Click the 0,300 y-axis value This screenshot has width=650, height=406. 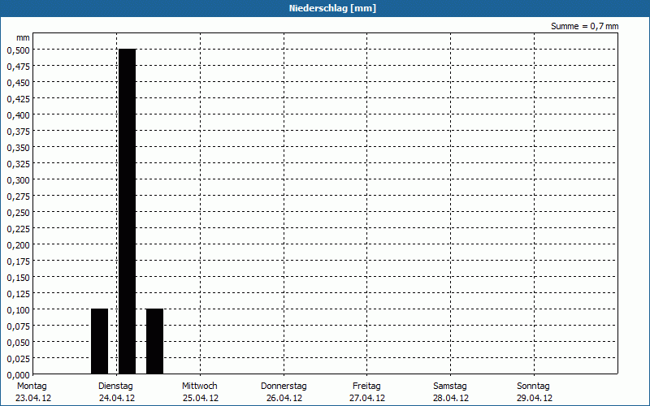coord(18,180)
